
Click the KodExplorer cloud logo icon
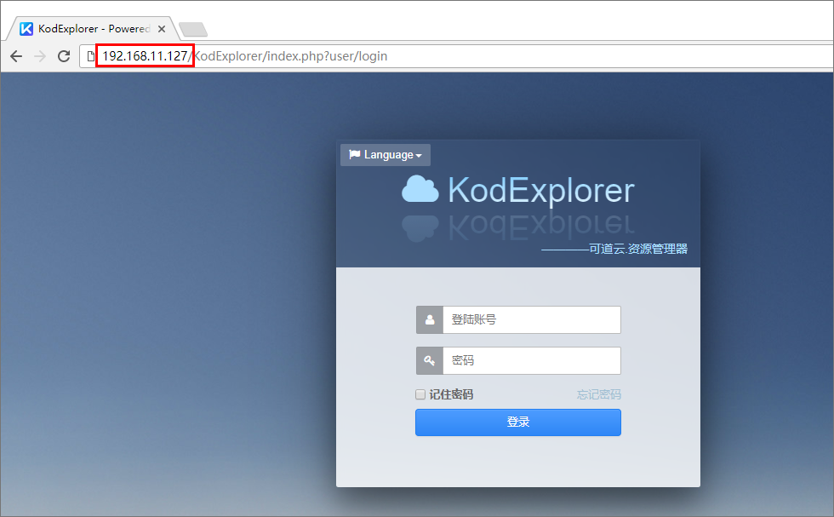point(421,189)
